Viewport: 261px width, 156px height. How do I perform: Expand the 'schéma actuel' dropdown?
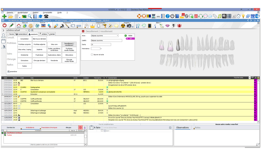[26, 31]
